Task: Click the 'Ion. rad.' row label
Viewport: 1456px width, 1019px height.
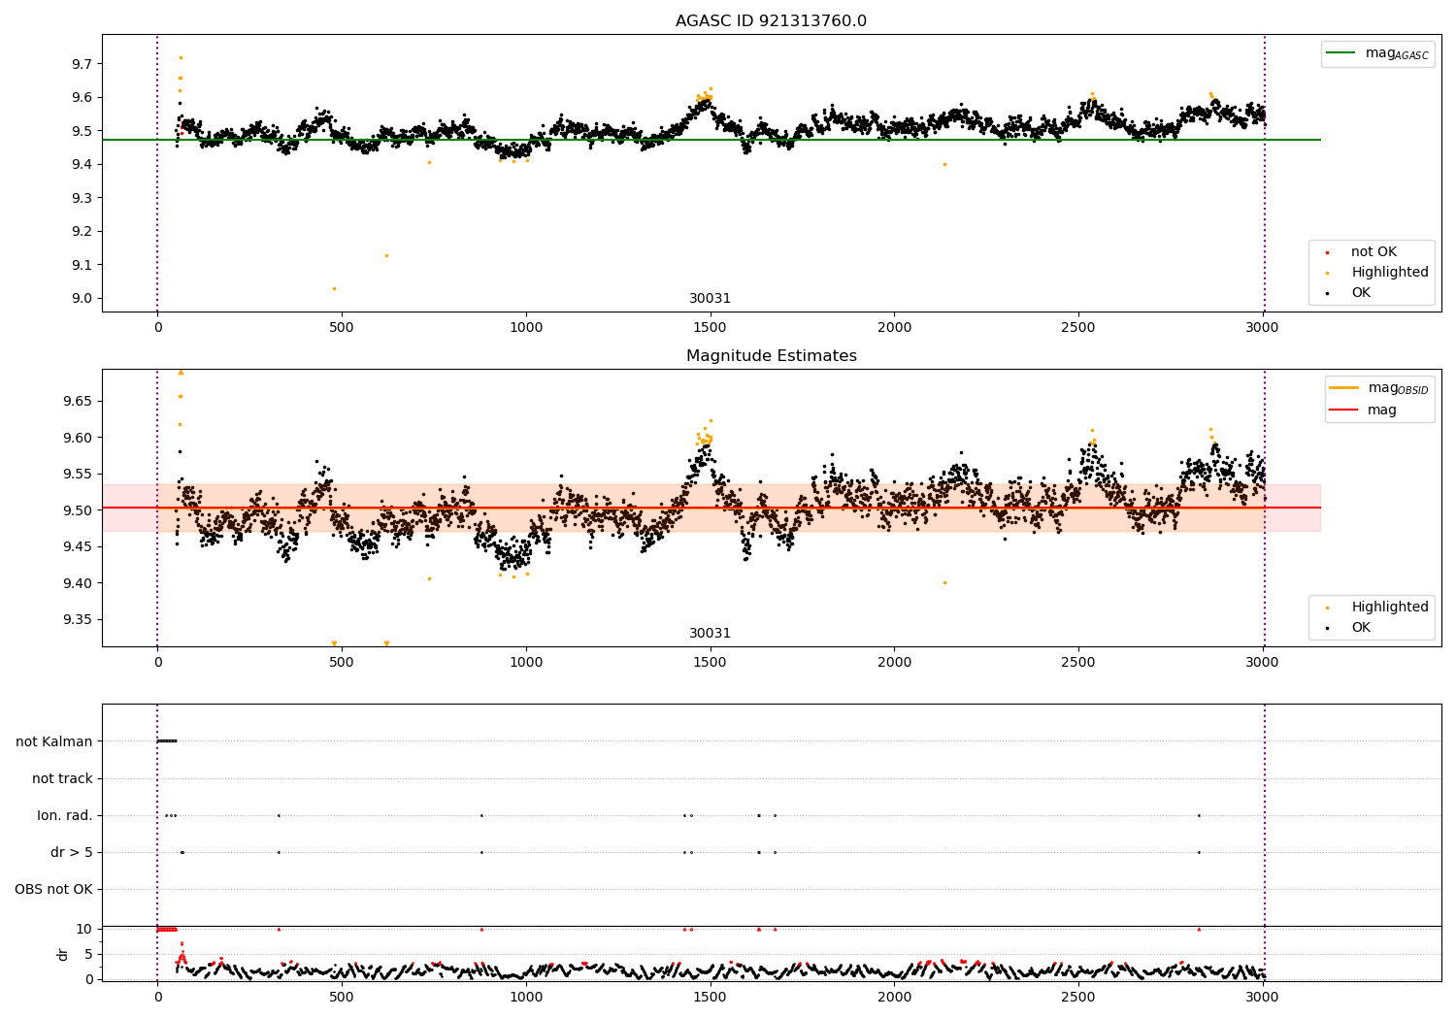Action: point(65,815)
